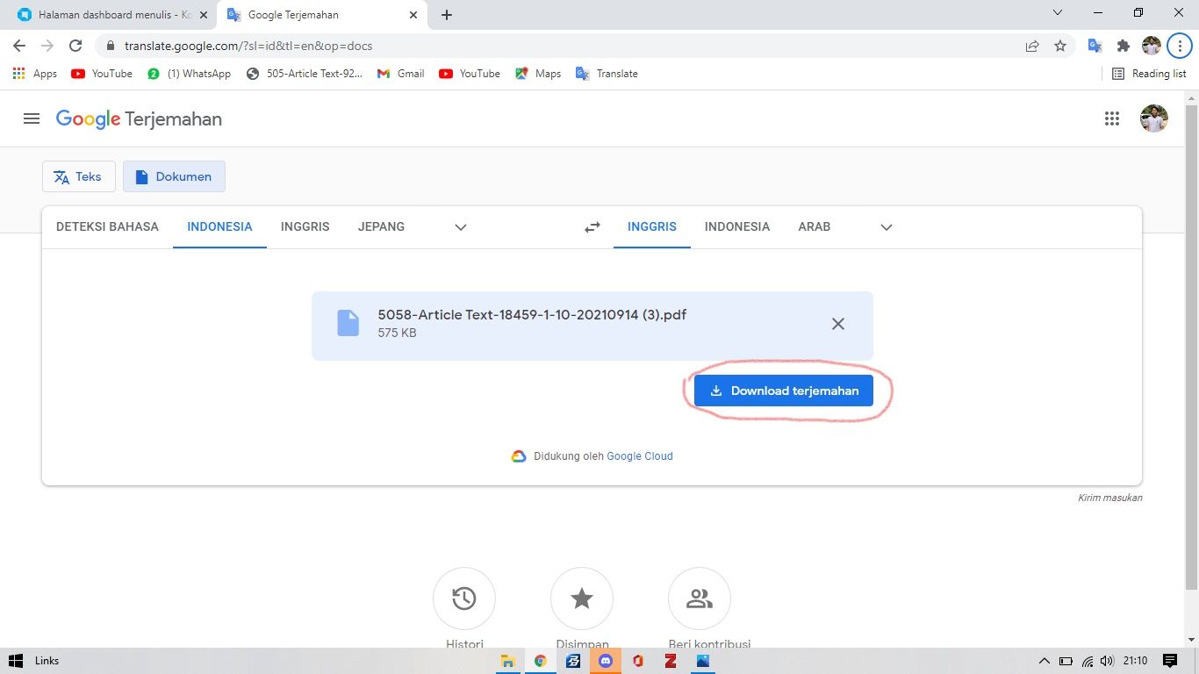Open the Chrome three-dot menu
Viewport: 1199px width, 674px height.
click(x=1180, y=46)
